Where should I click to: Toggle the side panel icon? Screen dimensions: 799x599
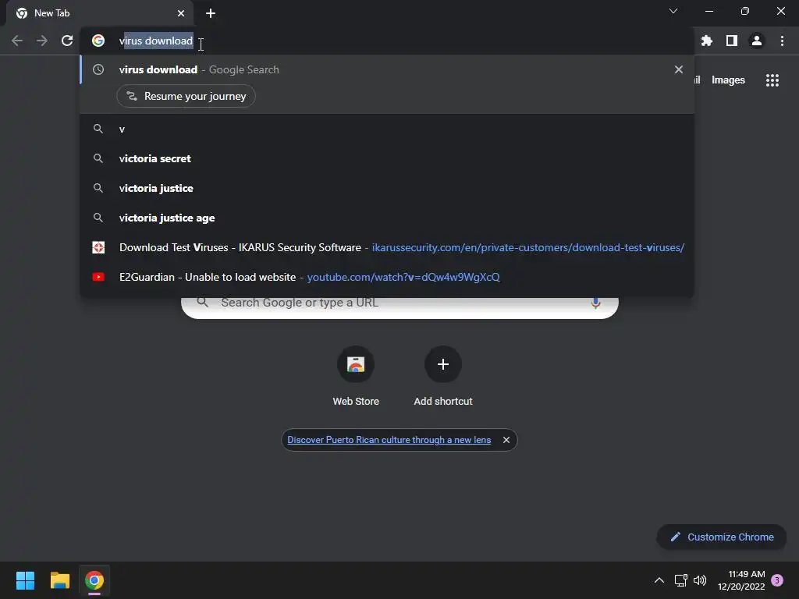pyautogui.click(x=732, y=41)
